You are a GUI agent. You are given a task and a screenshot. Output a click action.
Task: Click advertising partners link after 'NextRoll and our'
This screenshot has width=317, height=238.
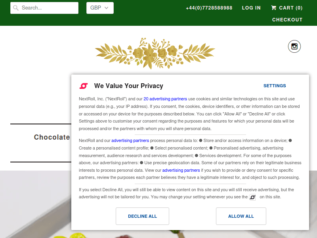130,140
